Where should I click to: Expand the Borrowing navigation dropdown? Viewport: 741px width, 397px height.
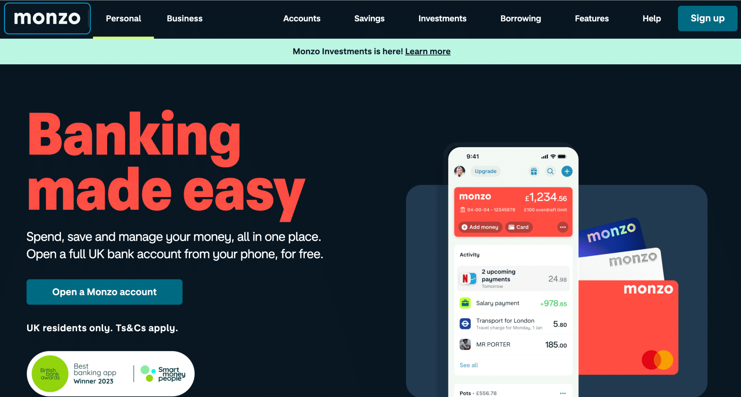click(521, 18)
